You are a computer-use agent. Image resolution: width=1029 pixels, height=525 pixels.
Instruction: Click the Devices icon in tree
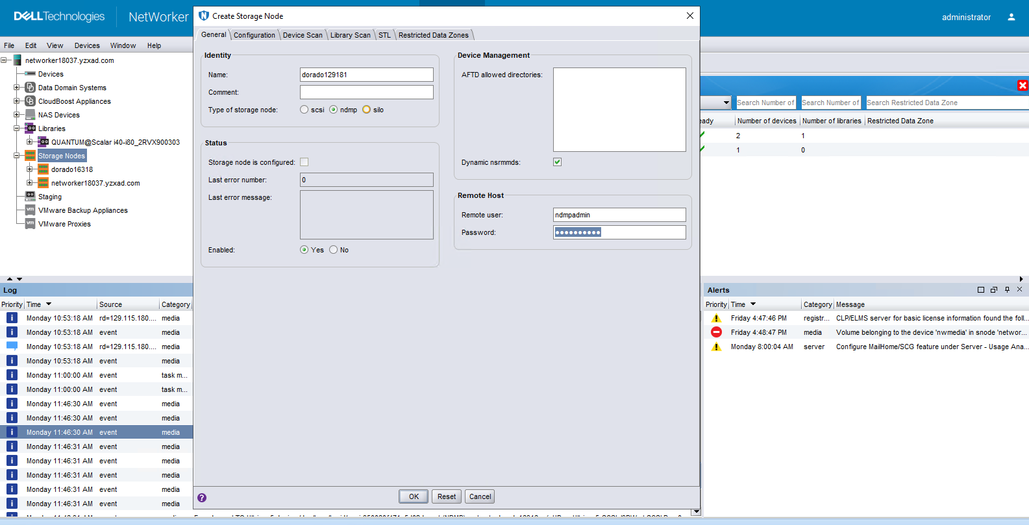(30, 74)
